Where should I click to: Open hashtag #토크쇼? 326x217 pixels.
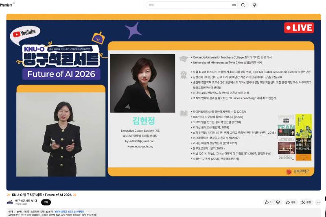tap(72, 212)
